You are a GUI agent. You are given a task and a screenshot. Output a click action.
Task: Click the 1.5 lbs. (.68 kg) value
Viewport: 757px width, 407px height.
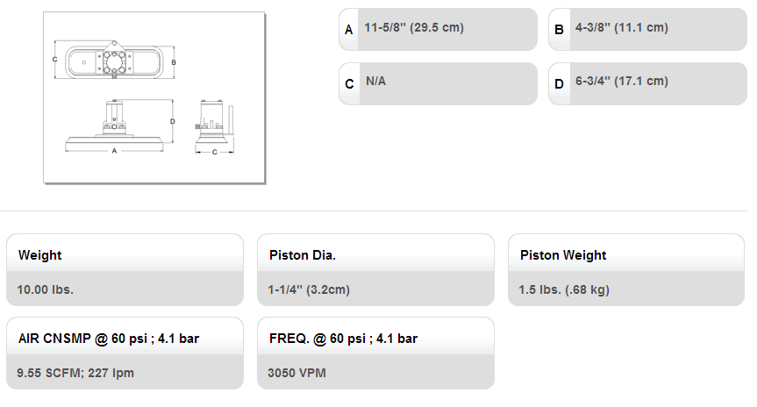565,289
